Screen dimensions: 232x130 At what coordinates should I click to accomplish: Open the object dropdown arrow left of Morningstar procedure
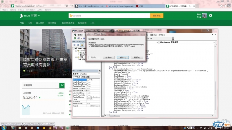click(157, 42)
